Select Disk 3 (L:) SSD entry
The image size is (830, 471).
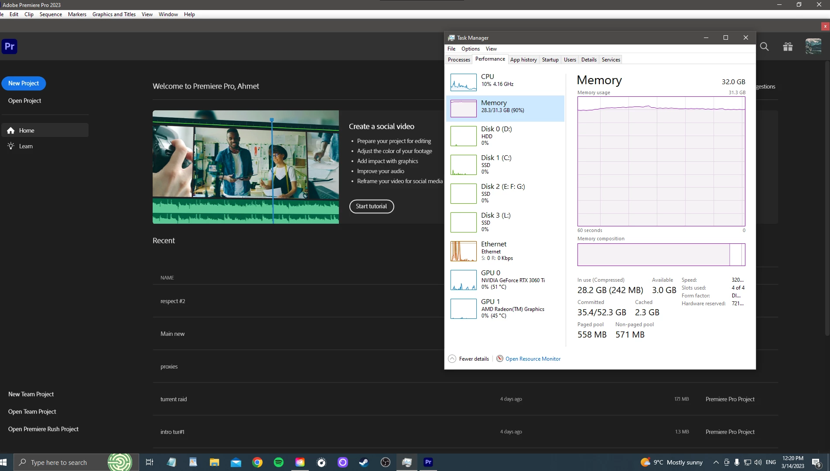[x=505, y=222]
